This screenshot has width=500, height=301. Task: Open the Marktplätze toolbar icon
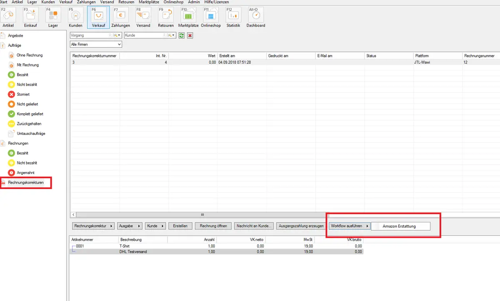pos(188,17)
